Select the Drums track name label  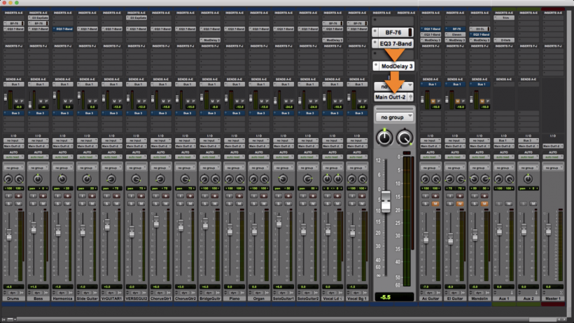point(13,298)
